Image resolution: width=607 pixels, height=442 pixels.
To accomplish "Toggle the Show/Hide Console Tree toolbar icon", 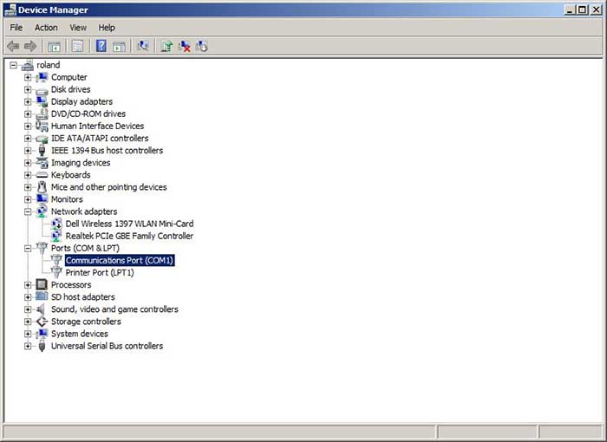I will coord(54,47).
